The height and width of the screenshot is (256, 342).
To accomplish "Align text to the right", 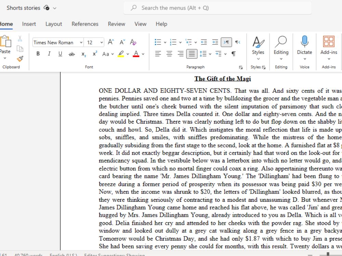I will (180, 54).
